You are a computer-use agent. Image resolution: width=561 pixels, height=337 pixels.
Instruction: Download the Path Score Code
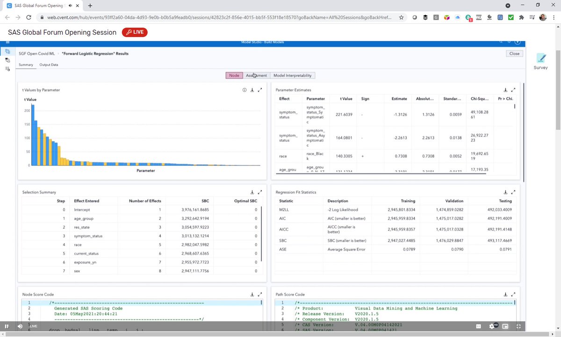(x=505, y=294)
